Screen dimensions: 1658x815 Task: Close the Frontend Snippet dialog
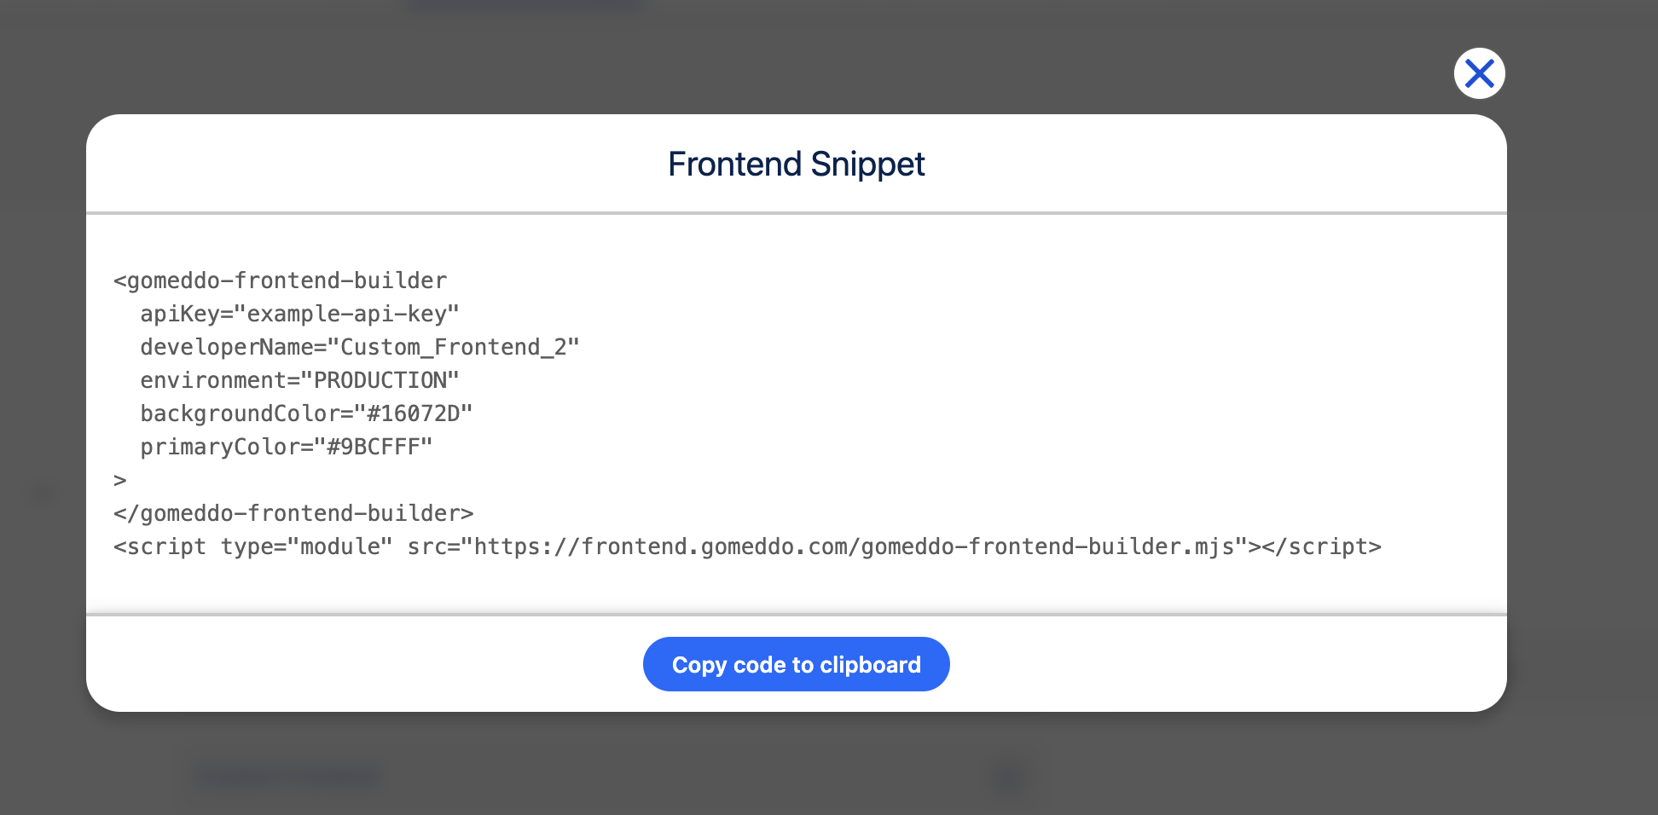[1479, 73]
